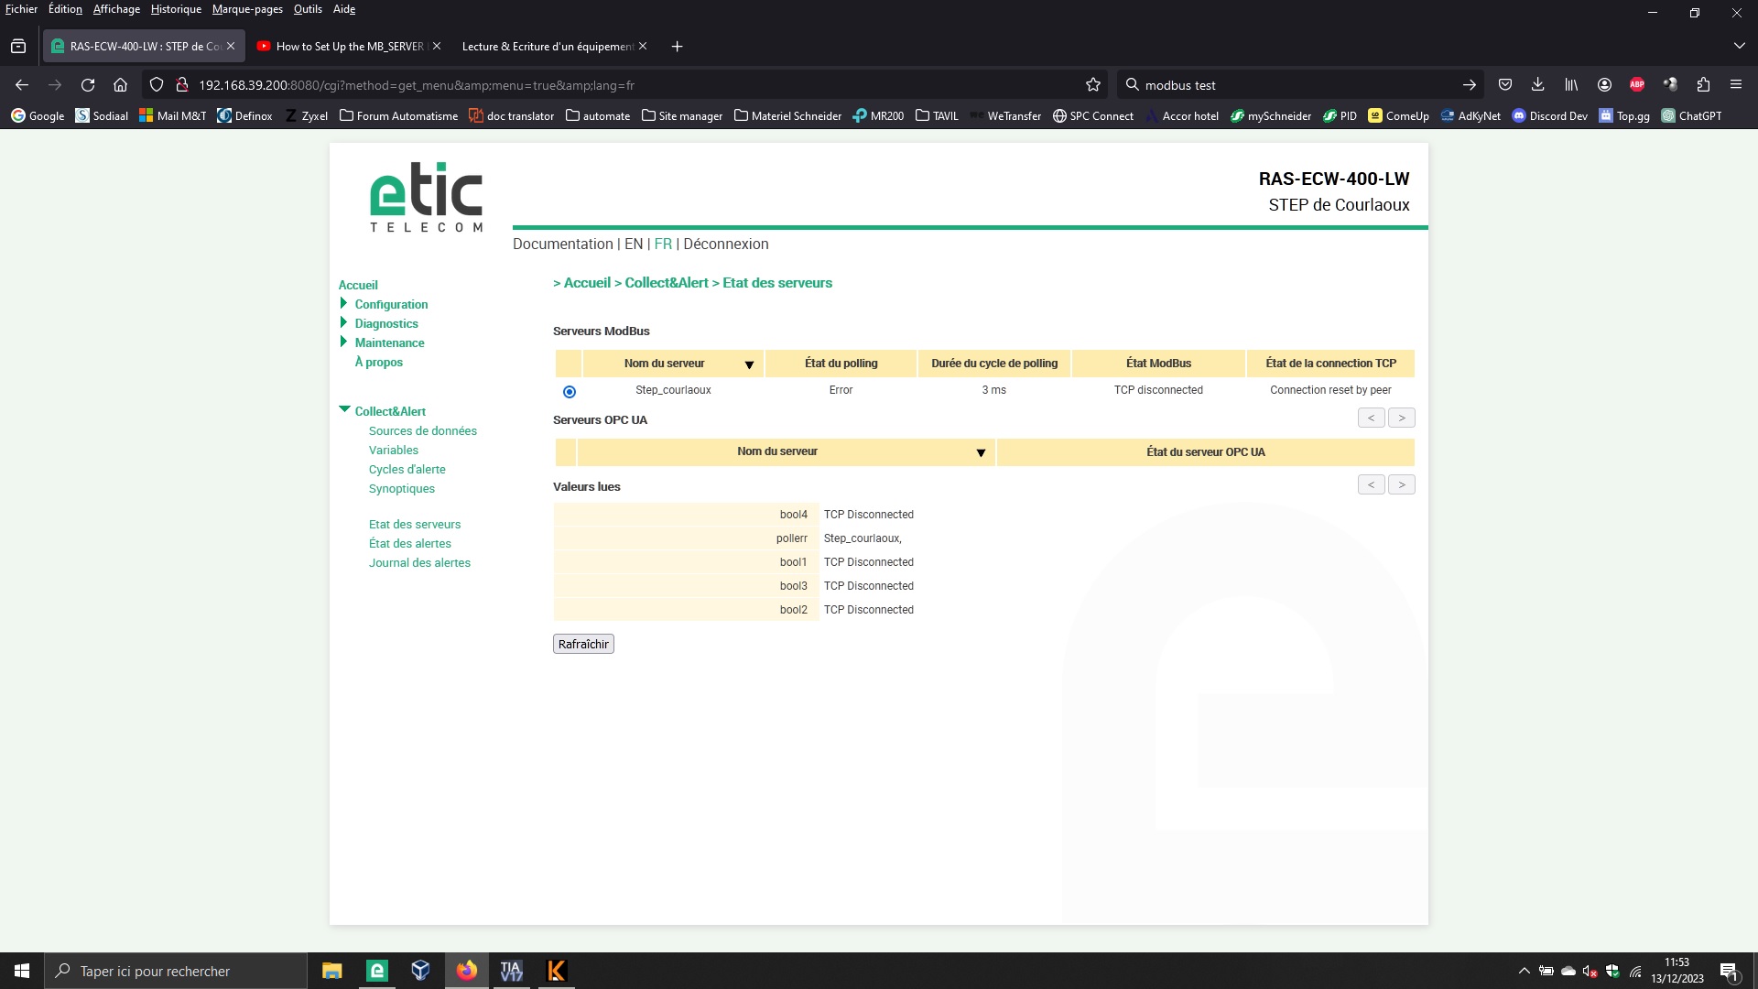Click the next page arrow under ModBus table
The image size is (1758, 989).
coord(1401,418)
